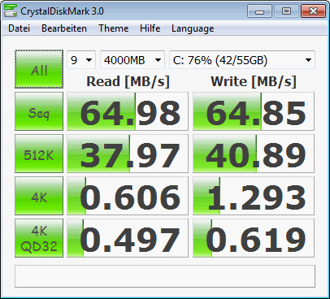Click the empty comment field at bottom
Image resolution: width=330 pixels, height=299 pixels.
click(165, 276)
